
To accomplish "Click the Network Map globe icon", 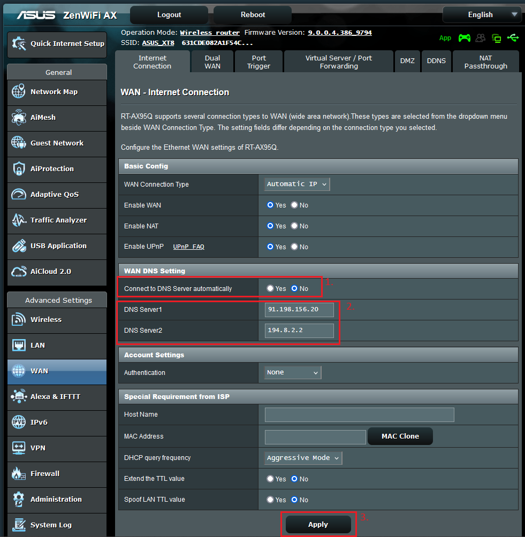I will tap(19, 92).
